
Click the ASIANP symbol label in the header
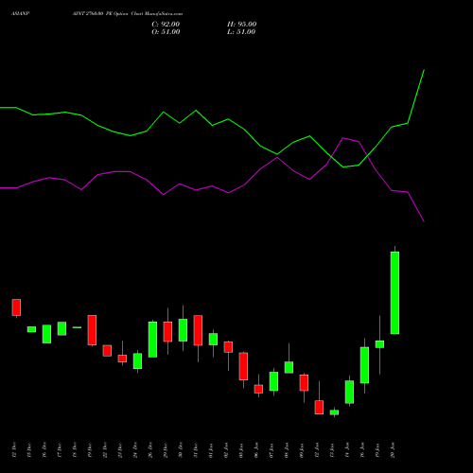point(21,14)
